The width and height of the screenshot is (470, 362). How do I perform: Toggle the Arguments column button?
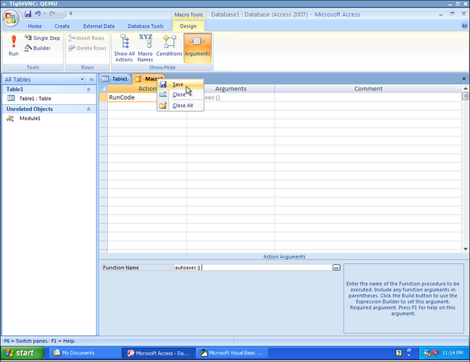tap(198, 48)
